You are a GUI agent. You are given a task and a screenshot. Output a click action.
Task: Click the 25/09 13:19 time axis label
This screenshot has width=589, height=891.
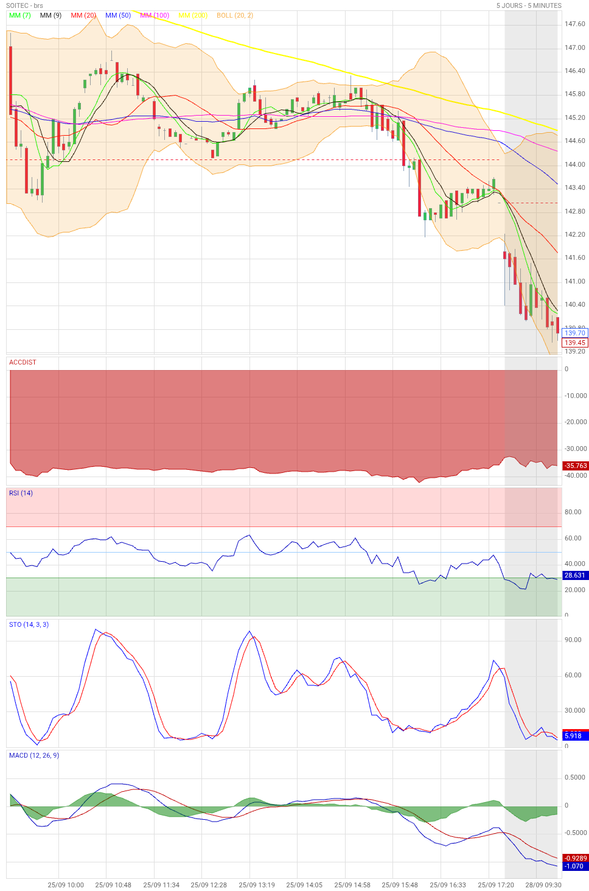point(257,885)
